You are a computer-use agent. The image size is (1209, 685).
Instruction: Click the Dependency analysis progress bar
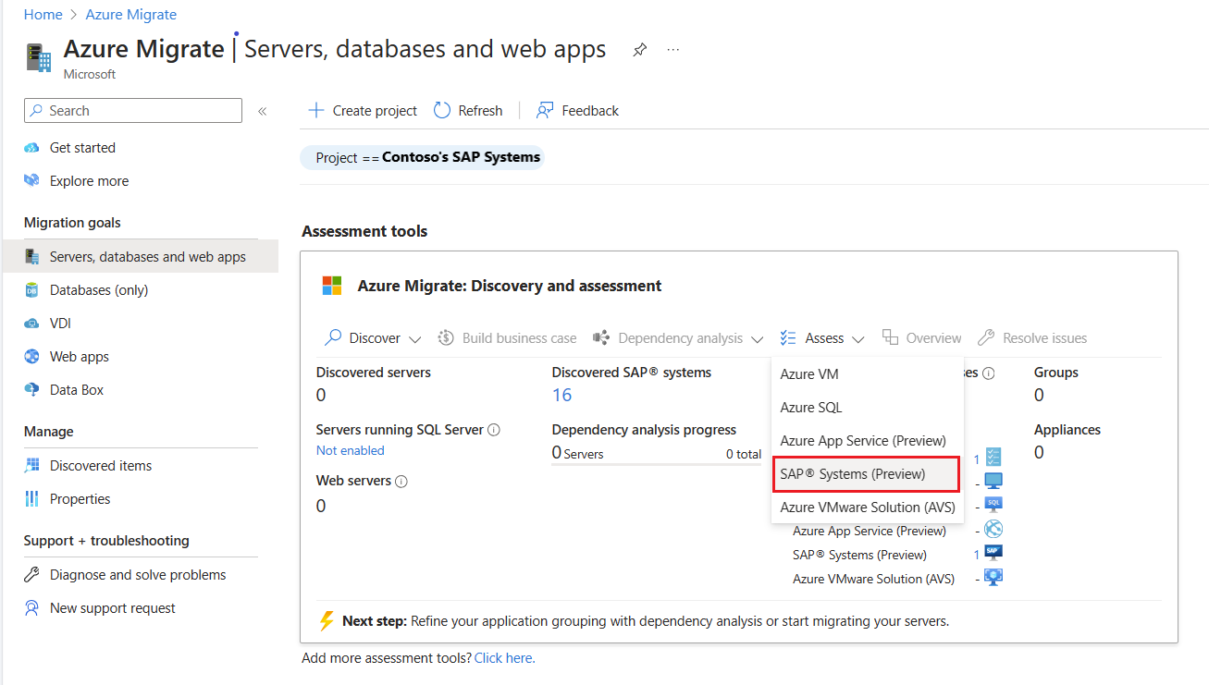(x=657, y=463)
